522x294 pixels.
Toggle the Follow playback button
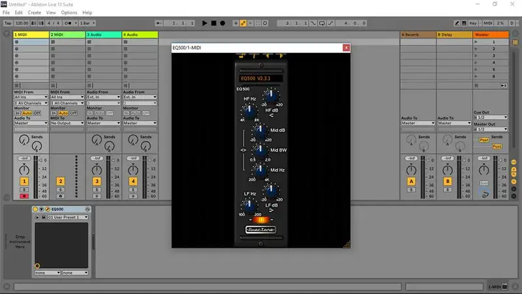point(159,23)
